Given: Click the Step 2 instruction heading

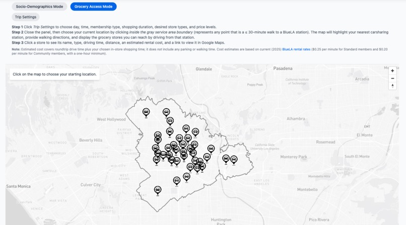Looking at the screenshot, I should point(17,32).
